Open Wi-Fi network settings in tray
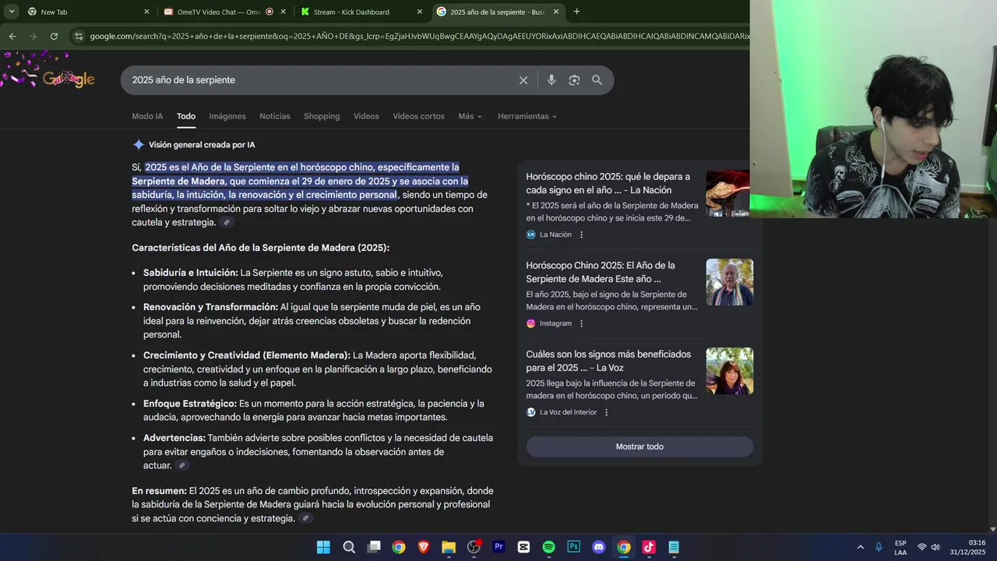The height and width of the screenshot is (561, 997). tap(921, 547)
